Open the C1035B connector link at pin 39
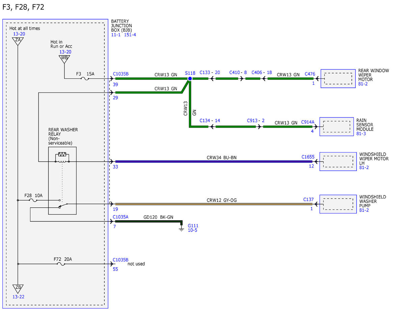The height and width of the screenshot is (312, 405). (120, 73)
